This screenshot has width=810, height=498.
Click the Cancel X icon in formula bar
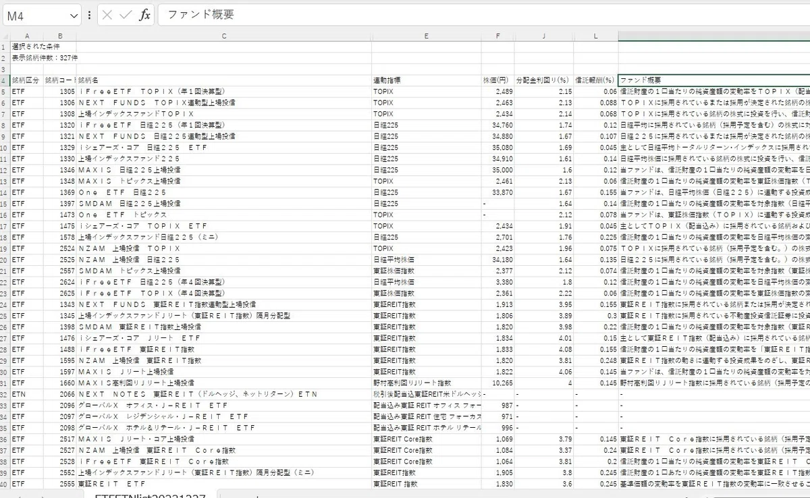tap(107, 15)
